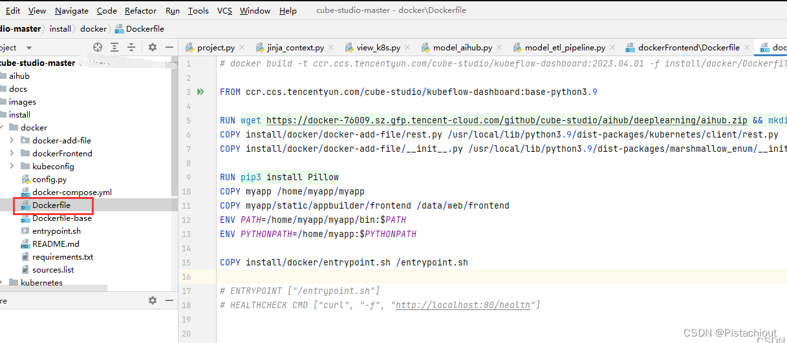Open the Code menu
The image size is (787, 343).
[x=107, y=10]
